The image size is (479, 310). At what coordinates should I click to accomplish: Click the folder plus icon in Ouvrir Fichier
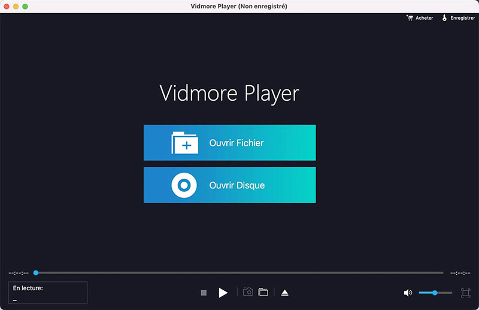point(184,143)
